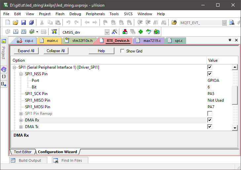This screenshot has width=241, height=170.
Task: Open the Find In Files panel
Action: [70, 160]
